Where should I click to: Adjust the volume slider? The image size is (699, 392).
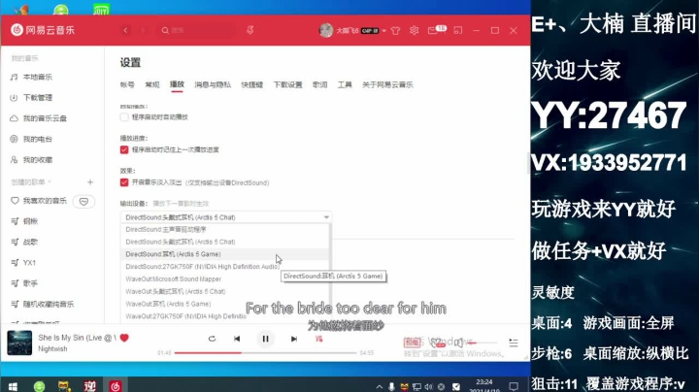(483, 343)
